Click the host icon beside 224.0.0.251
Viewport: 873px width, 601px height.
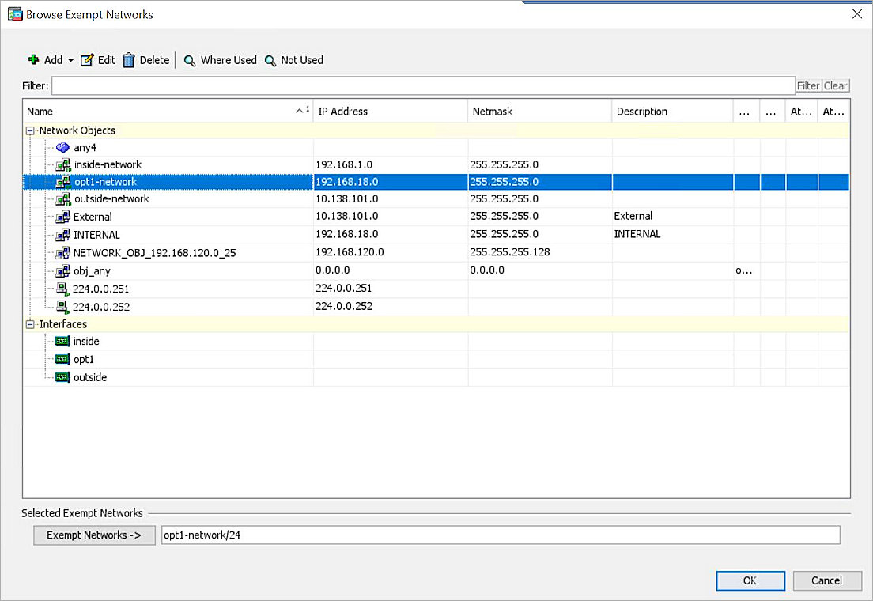[x=62, y=288]
